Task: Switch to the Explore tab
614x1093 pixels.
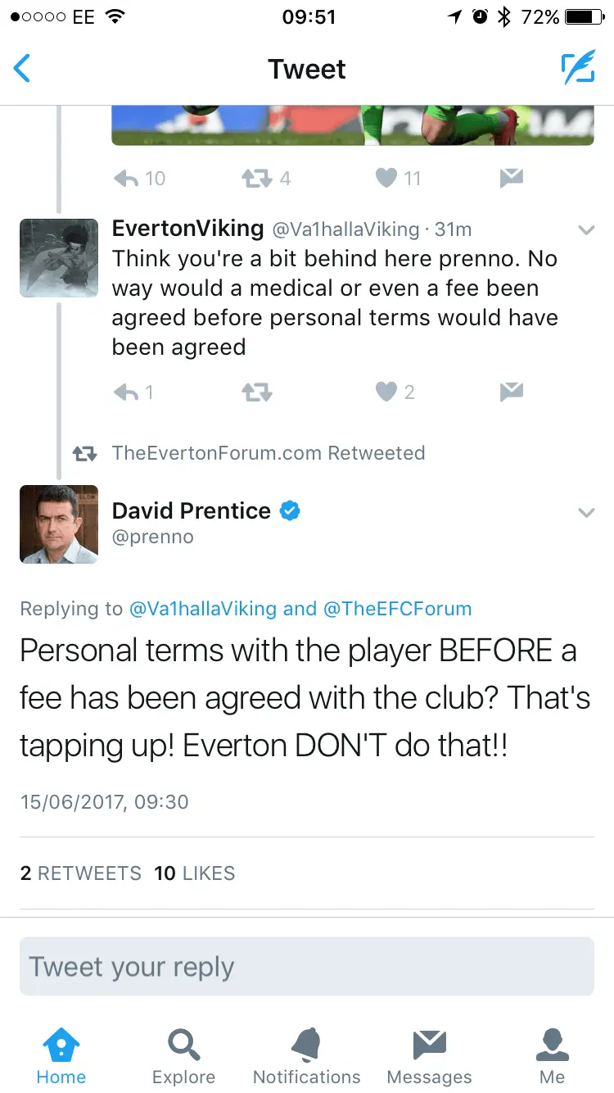Action: coord(183,1055)
